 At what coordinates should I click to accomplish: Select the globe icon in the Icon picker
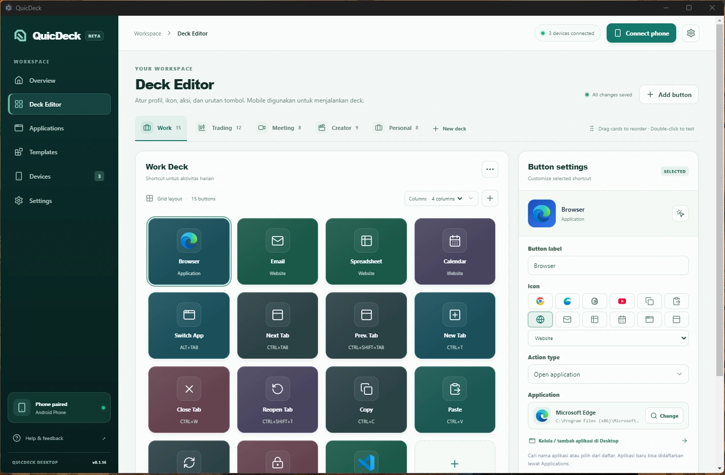click(x=540, y=320)
